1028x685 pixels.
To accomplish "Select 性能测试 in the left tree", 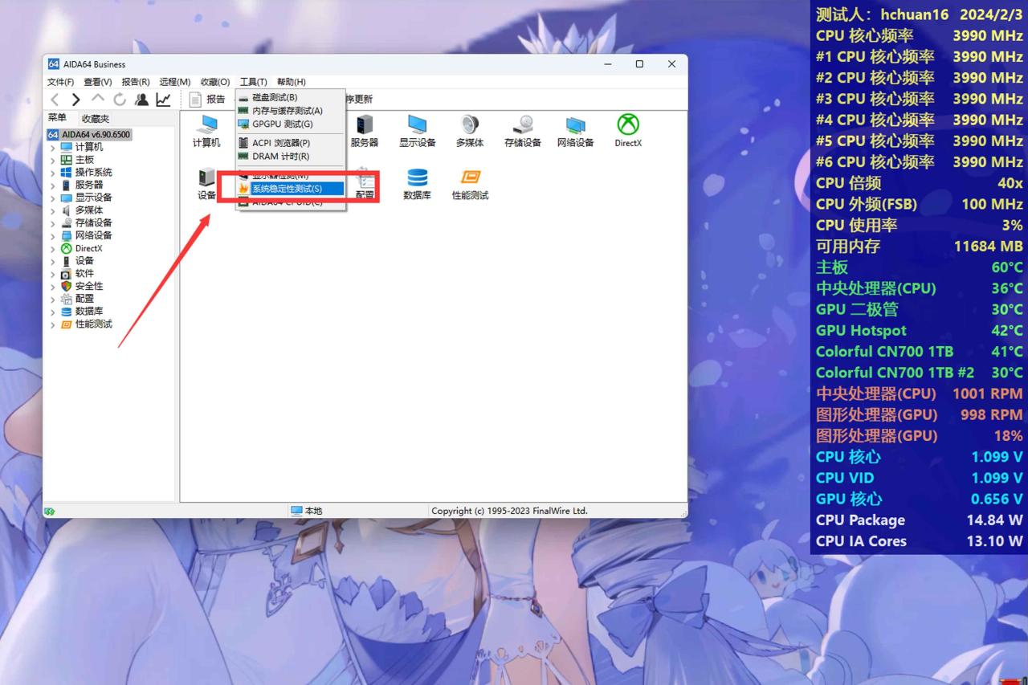I will tap(93, 324).
